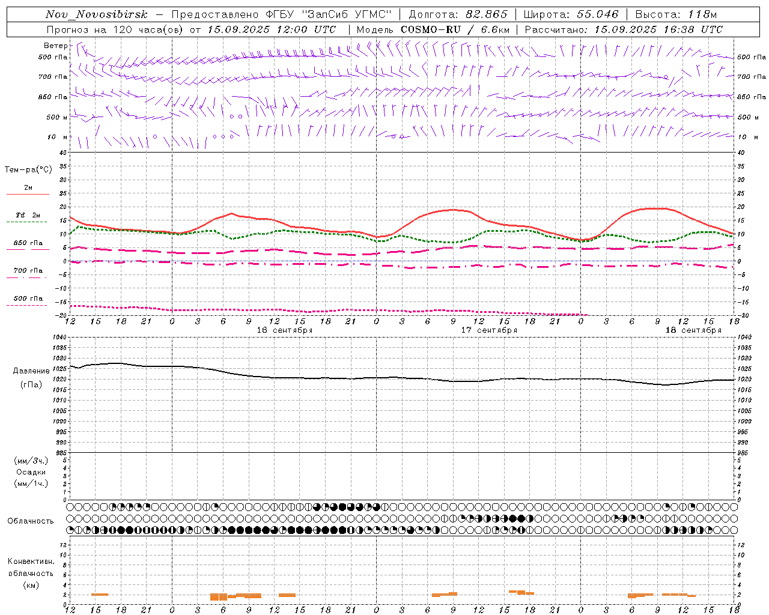Click the 16 сентября date label
Image resolution: width=769 pixels, height=615 pixels.
tap(285, 330)
